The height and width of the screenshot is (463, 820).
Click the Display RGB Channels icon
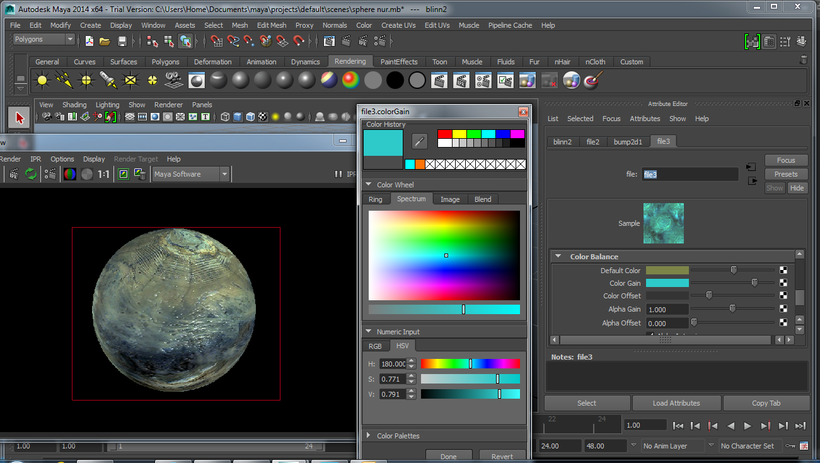pos(70,174)
